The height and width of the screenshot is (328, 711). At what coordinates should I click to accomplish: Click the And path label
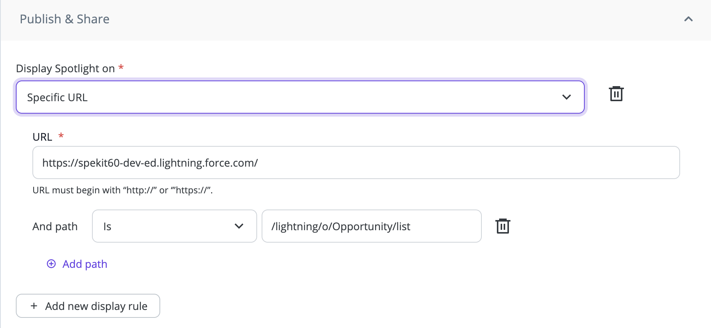pyautogui.click(x=55, y=226)
